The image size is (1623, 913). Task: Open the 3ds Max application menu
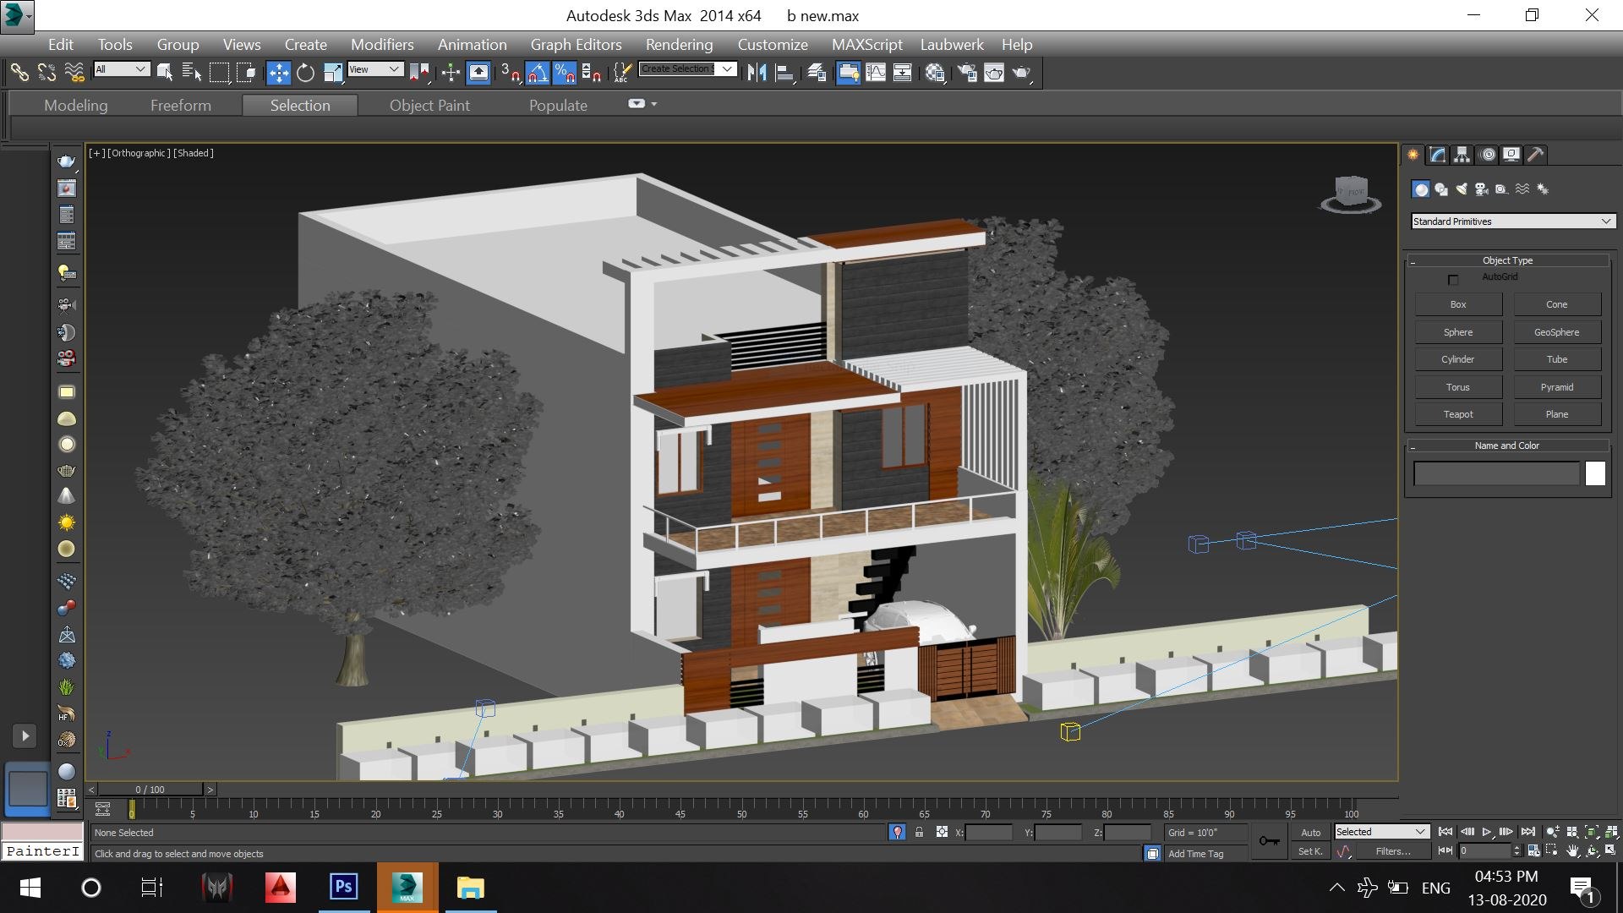pos(17,16)
